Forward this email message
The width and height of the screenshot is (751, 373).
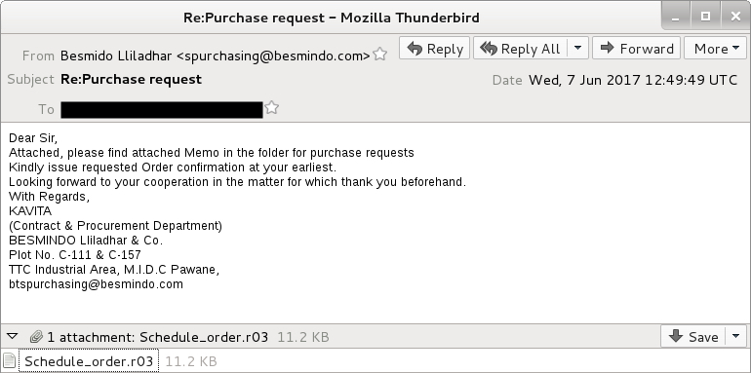[x=636, y=49]
